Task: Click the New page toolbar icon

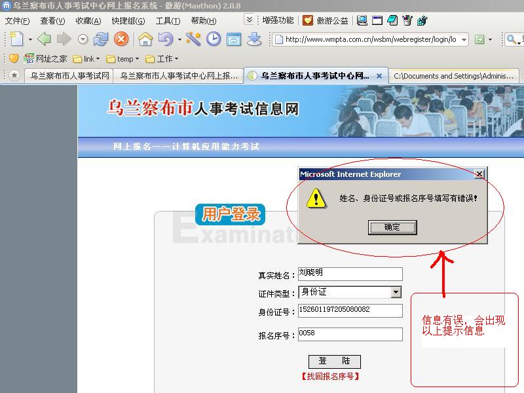Action: pos(16,39)
